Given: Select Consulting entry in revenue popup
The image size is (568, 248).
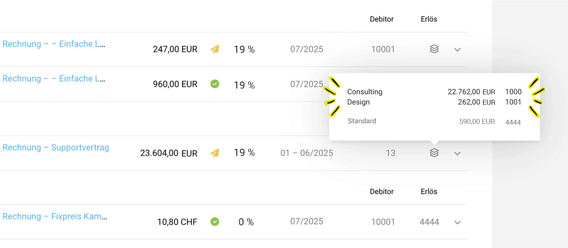Looking at the screenshot, I should [365, 92].
